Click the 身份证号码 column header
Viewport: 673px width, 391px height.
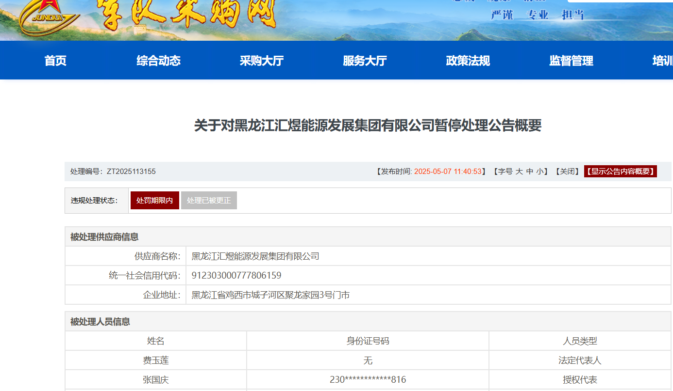368,341
